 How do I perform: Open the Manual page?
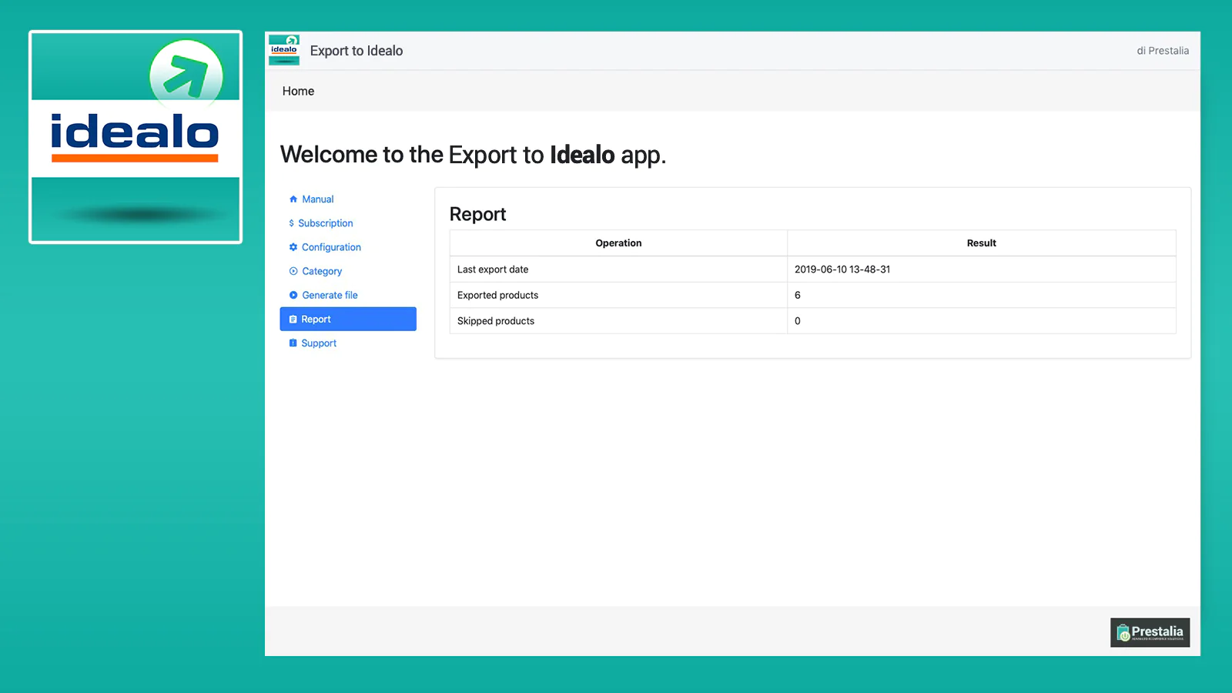(317, 199)
